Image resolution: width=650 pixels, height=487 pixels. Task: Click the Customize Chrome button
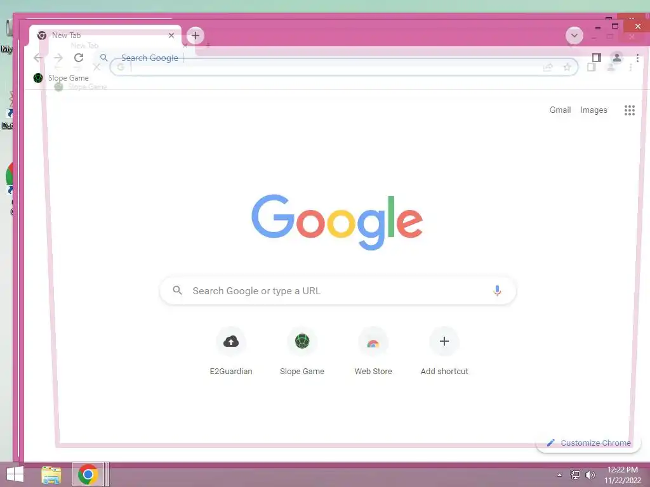[588, 443]
